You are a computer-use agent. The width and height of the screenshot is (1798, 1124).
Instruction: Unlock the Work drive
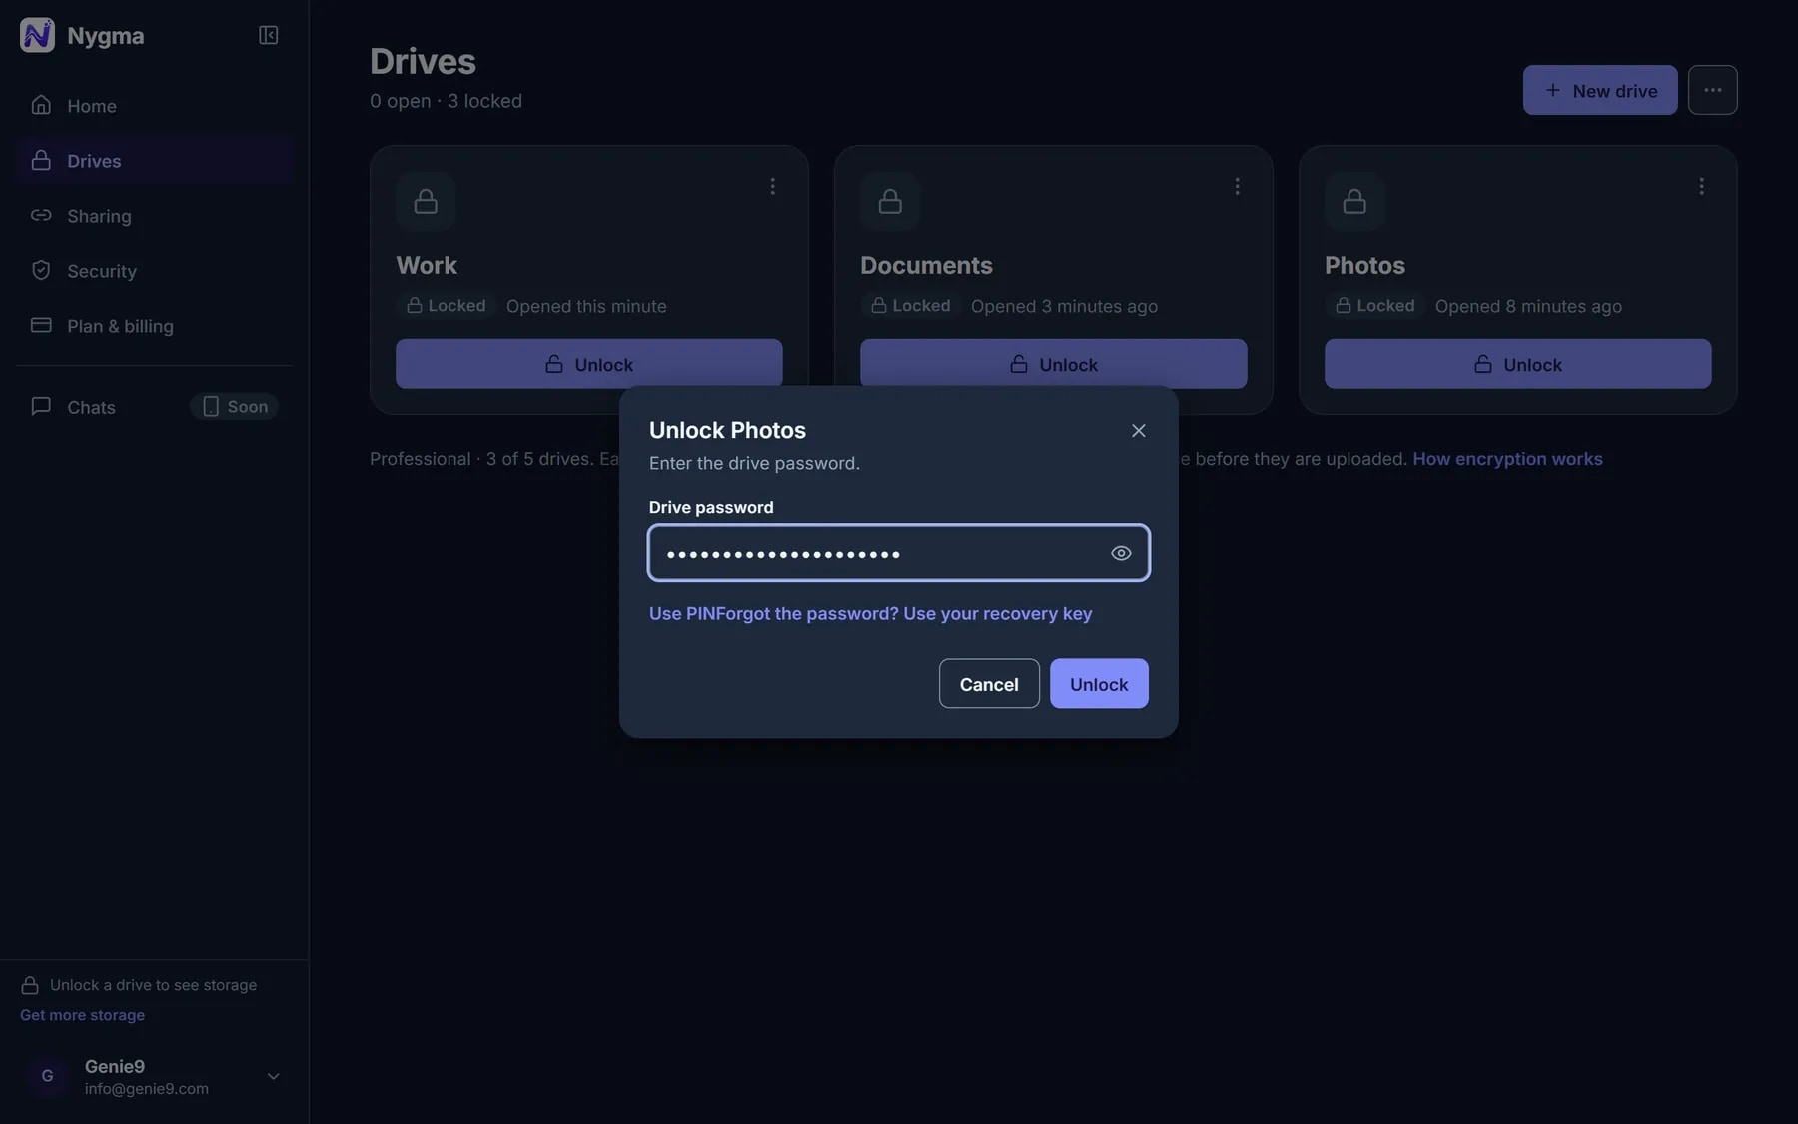click(x=589, y=364)
